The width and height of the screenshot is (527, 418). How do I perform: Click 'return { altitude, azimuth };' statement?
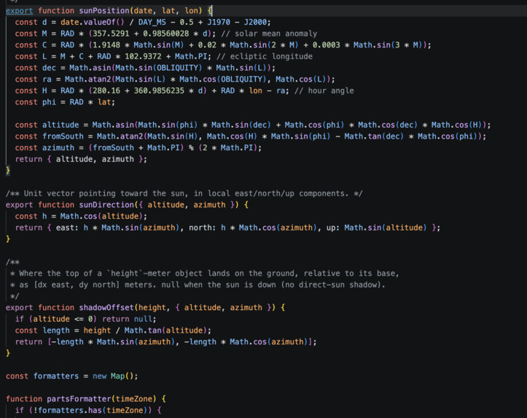tap(81, 160)
